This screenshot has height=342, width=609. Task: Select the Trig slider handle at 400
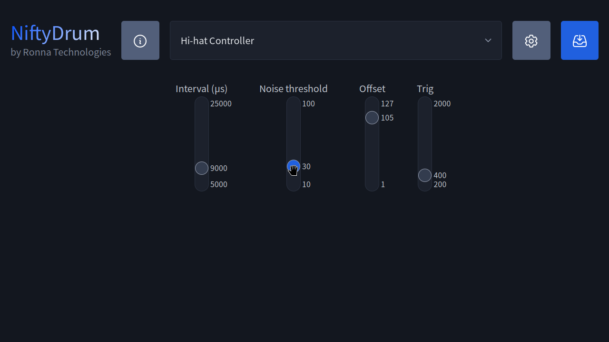point(424,175)
